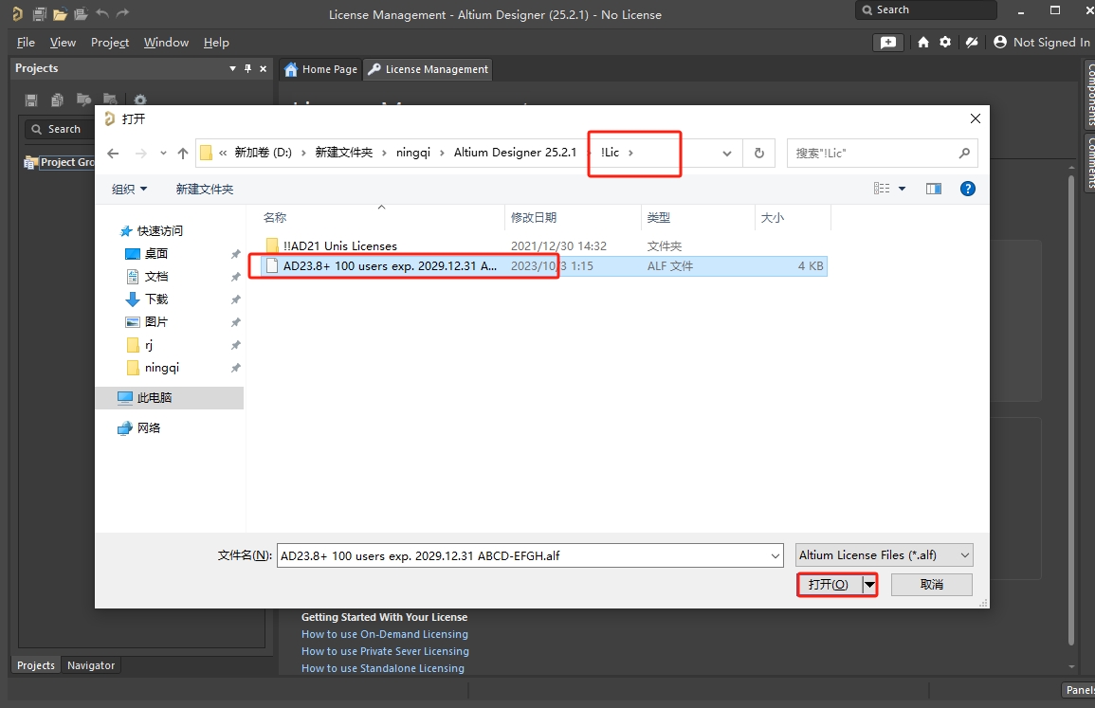Open the View menu
The height and width of the screenshot is (708, 1095).
[63, 43]
